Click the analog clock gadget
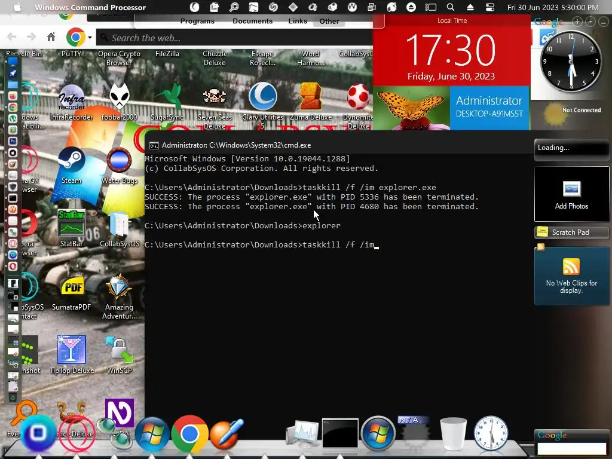The width and height of the screenshot is (612, 459). pos(571,62)
